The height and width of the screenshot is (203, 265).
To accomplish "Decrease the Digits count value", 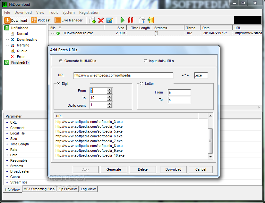I will (109, 107).
